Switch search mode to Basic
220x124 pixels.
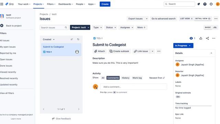(x=208, y=28)
